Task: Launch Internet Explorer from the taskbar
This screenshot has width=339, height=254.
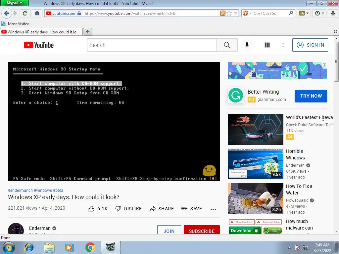Action: 29,247
